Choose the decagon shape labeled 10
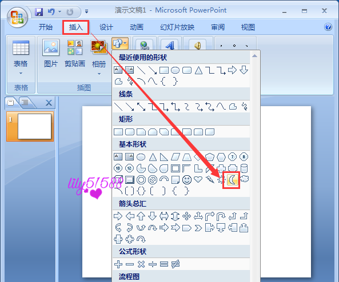 (x=118, y=168)
